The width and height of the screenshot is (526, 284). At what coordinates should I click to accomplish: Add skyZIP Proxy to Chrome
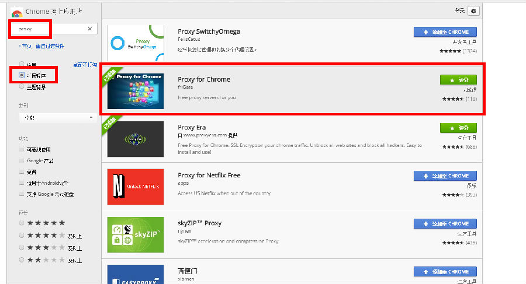tap(445, 224)
